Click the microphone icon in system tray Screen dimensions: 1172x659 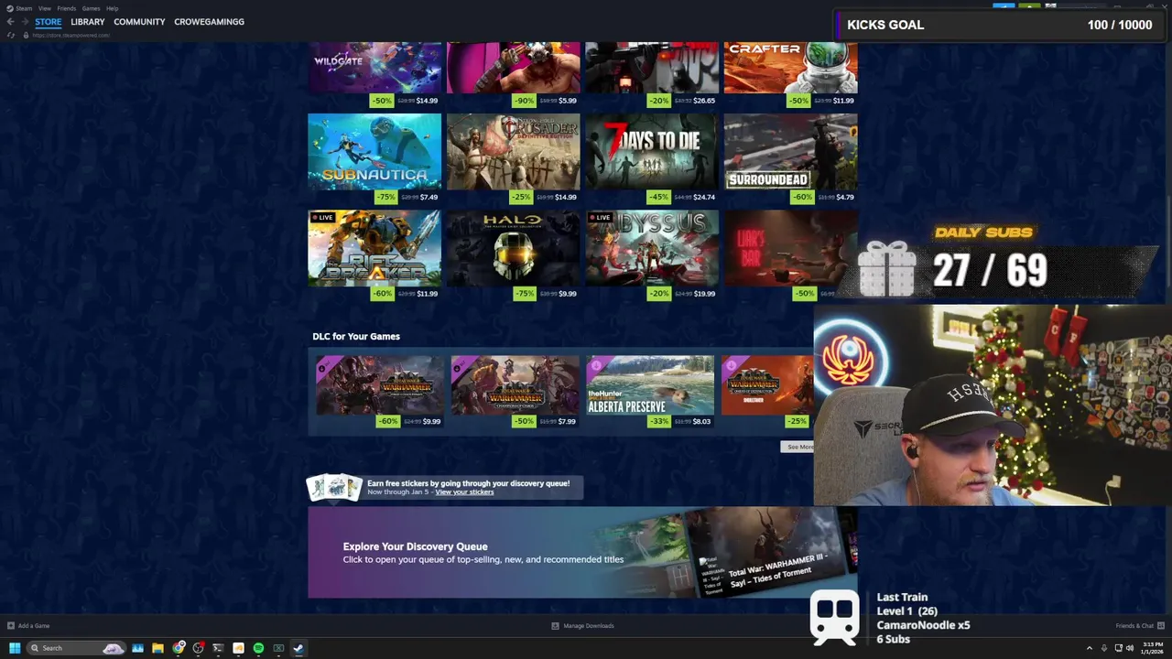(x=1103, y=648)
